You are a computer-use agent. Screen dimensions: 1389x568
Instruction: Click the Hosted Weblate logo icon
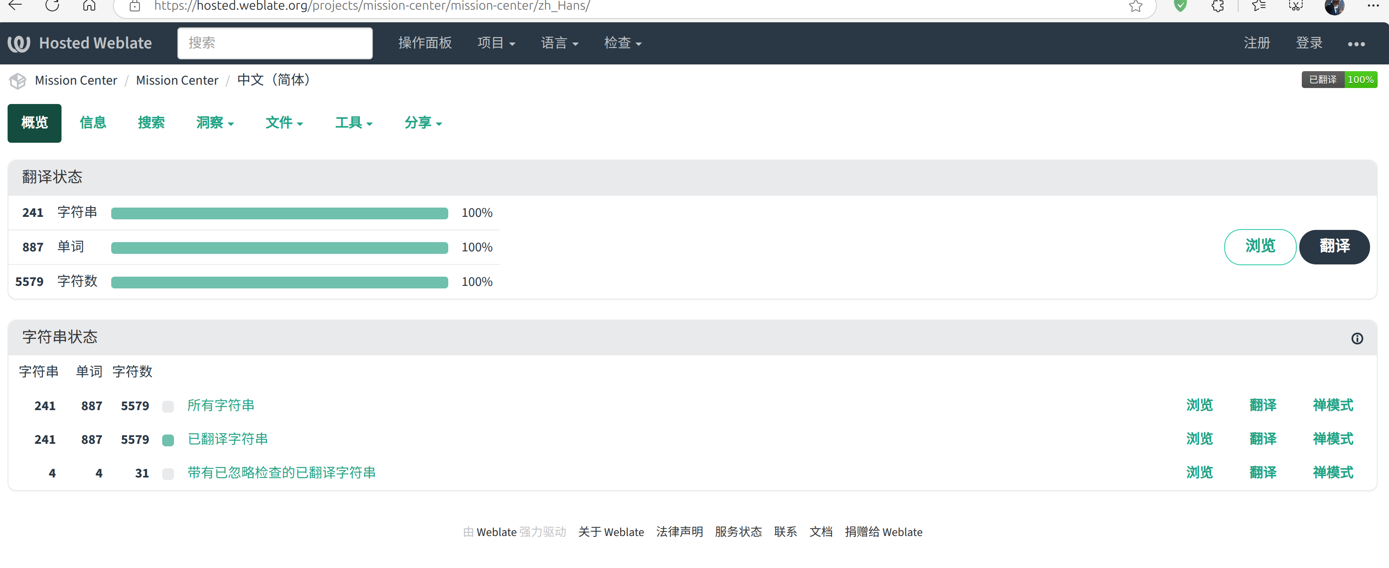pyautogui.click(x=19, y=43)
